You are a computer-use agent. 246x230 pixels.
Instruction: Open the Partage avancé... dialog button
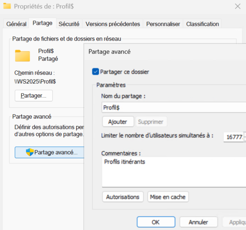tap(49, 152)
